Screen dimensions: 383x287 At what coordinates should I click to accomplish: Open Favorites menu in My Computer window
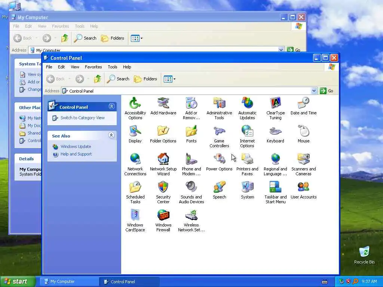click(x=60, y=26)
